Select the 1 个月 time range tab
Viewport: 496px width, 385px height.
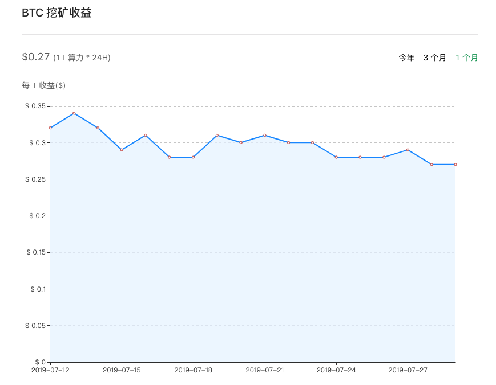click(466, 58)
